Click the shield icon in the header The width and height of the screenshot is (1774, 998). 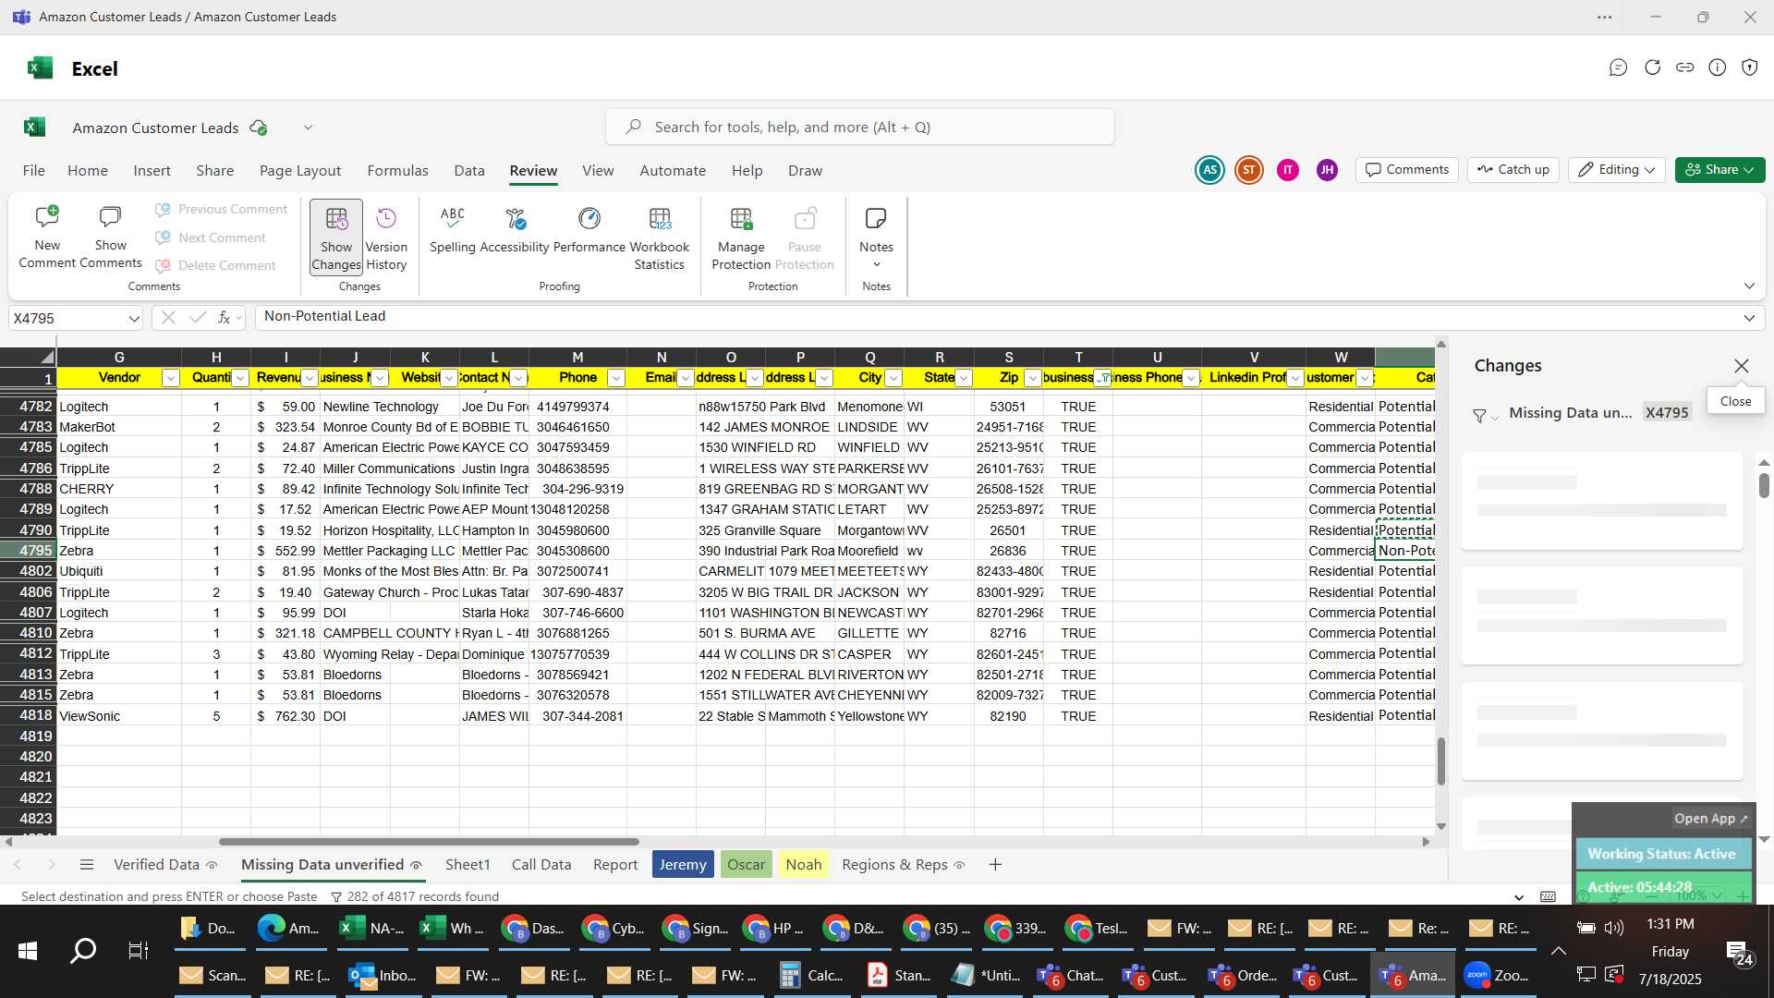1750,67
